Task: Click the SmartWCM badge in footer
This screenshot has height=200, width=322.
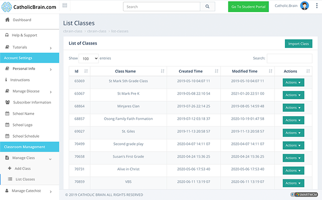Action: point(304,195)
